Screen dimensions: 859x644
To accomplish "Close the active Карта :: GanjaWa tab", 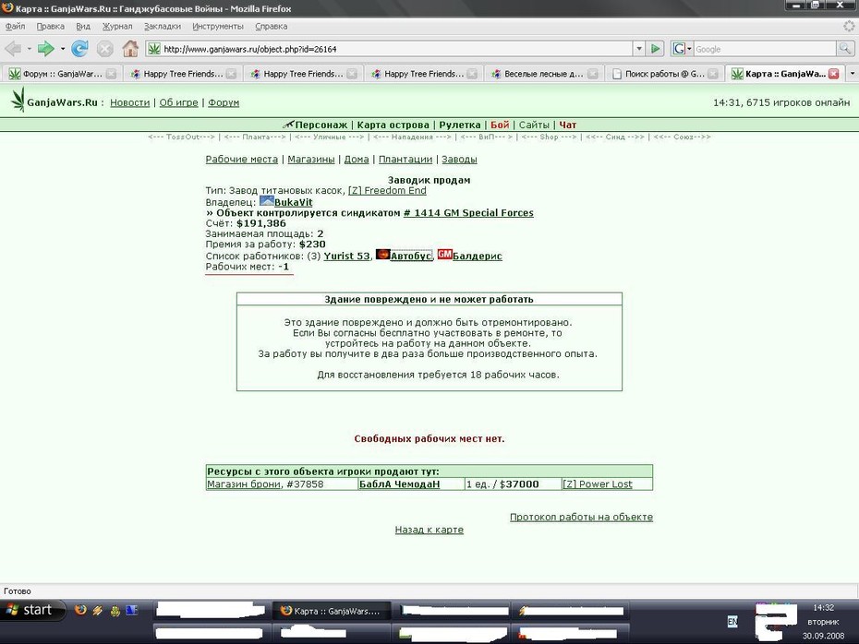I will (834, 74).
